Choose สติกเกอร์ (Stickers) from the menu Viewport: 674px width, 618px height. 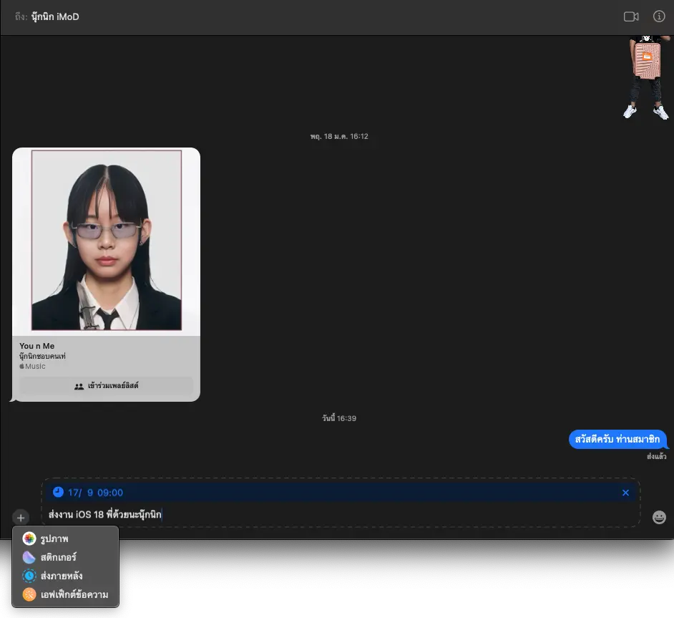pos(59,557)
